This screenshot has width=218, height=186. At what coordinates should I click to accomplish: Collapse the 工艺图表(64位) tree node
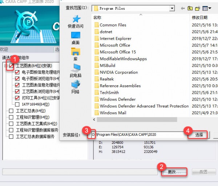point(6,66)
